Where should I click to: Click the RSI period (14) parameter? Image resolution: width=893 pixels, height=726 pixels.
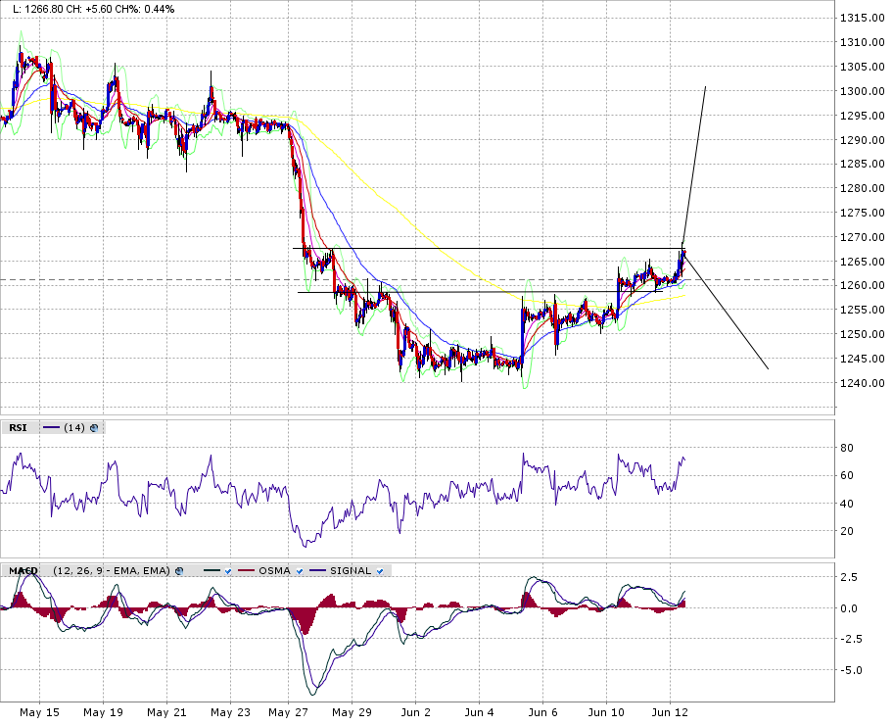(74, 427)
